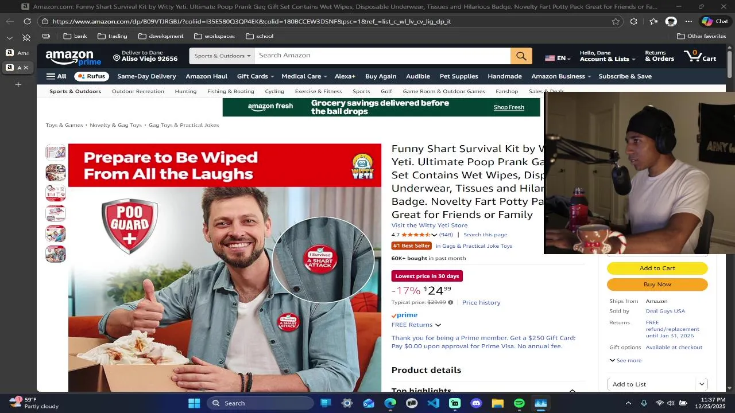The image size is (735, 413).
Task: Select the first product image thumbnail
Action: (x=56, y=152)
